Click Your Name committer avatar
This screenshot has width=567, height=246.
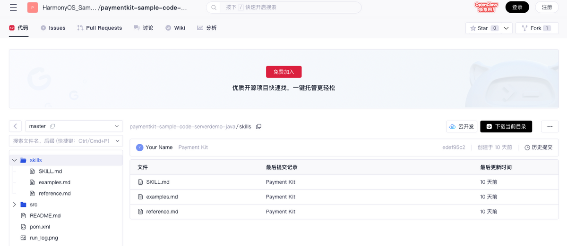tap(140, 148)
